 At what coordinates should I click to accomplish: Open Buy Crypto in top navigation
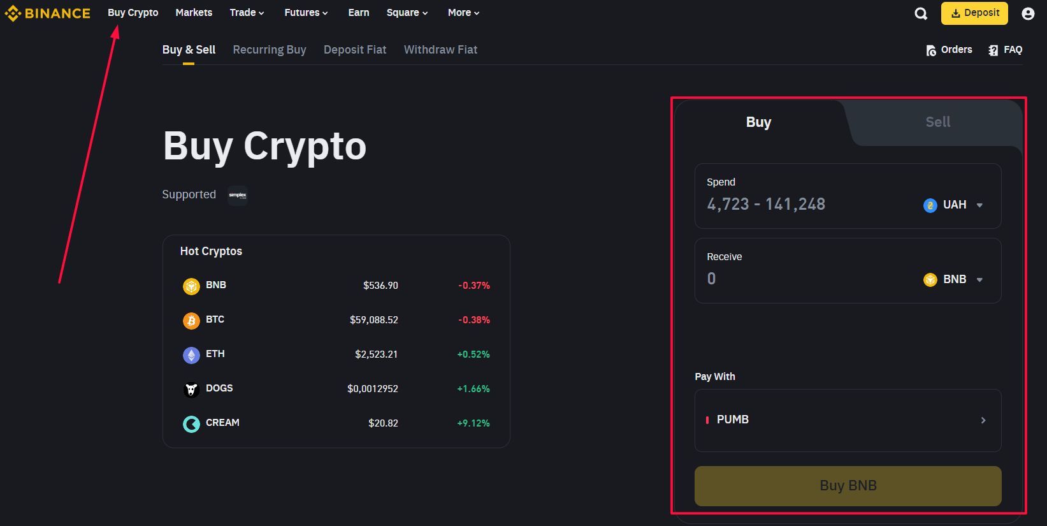tap(133, 13)
